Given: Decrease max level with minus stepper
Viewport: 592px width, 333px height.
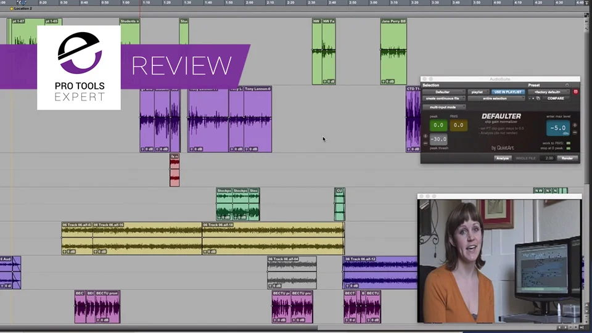Looking at the screenshot, I should point(575,133).
